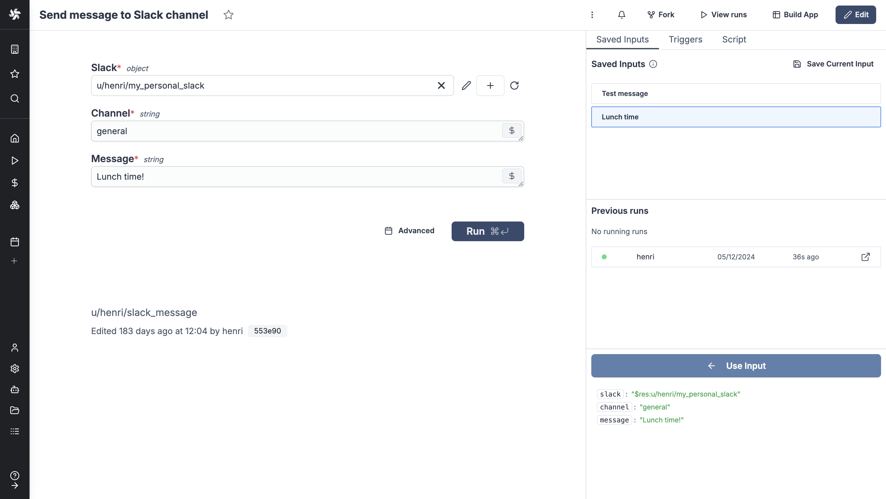Clear the selected Slack resource
886x499 pixels.
[441, 86]
